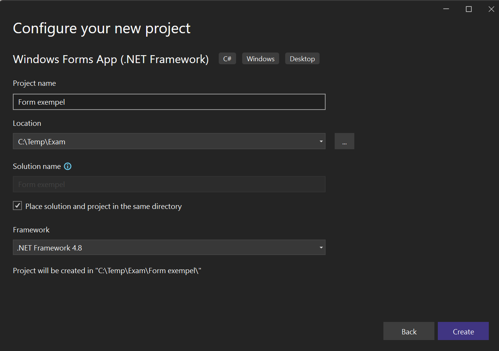499x351 pixels.
Task: Click the C# language tag
Action: pos(227,59)
